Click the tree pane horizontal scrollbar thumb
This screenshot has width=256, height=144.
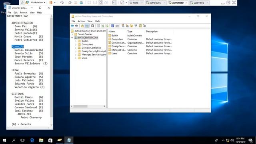point(80,106)
